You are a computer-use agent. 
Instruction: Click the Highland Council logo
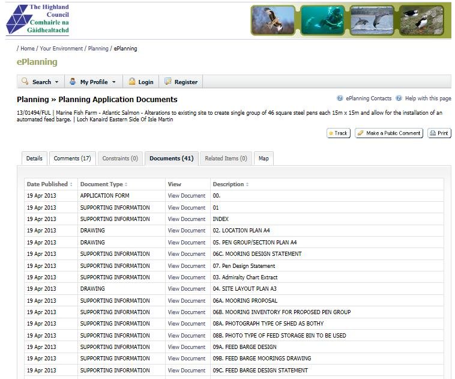pos(37,19)
